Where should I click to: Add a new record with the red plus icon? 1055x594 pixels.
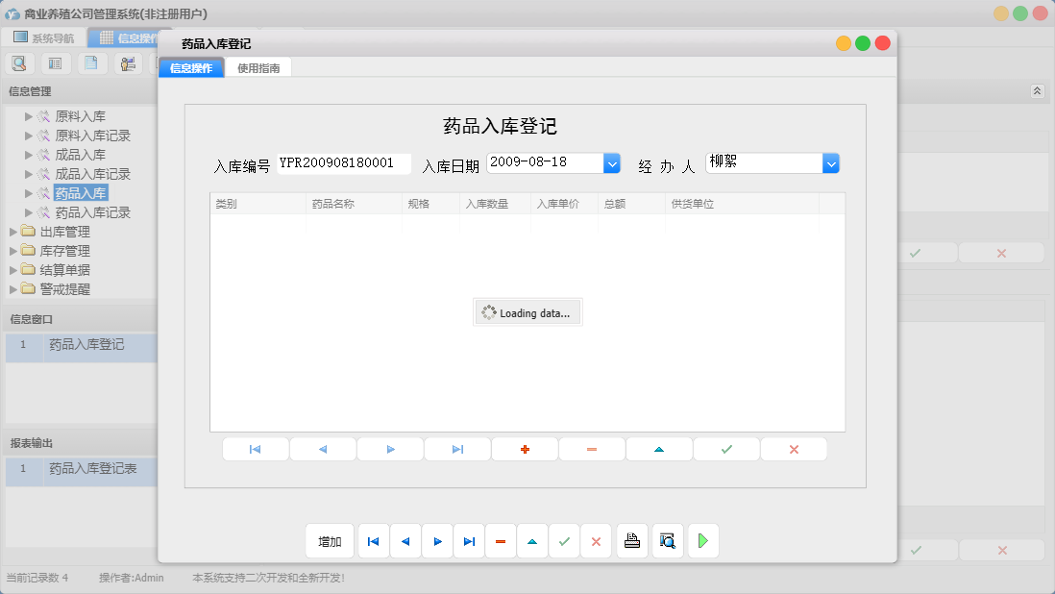[x=525, y=448]
